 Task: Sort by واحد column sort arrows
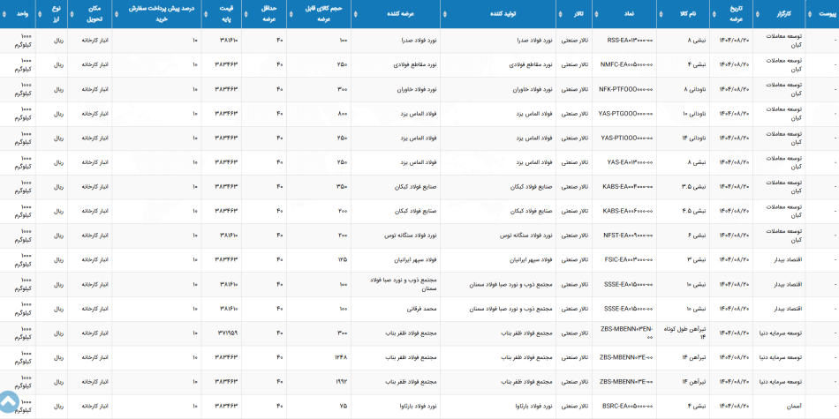[x=4, y=14]
